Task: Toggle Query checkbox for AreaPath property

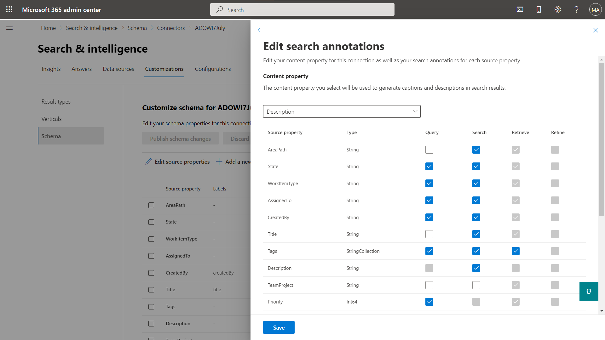Action: pyautogui.click(x=429, y=149)
